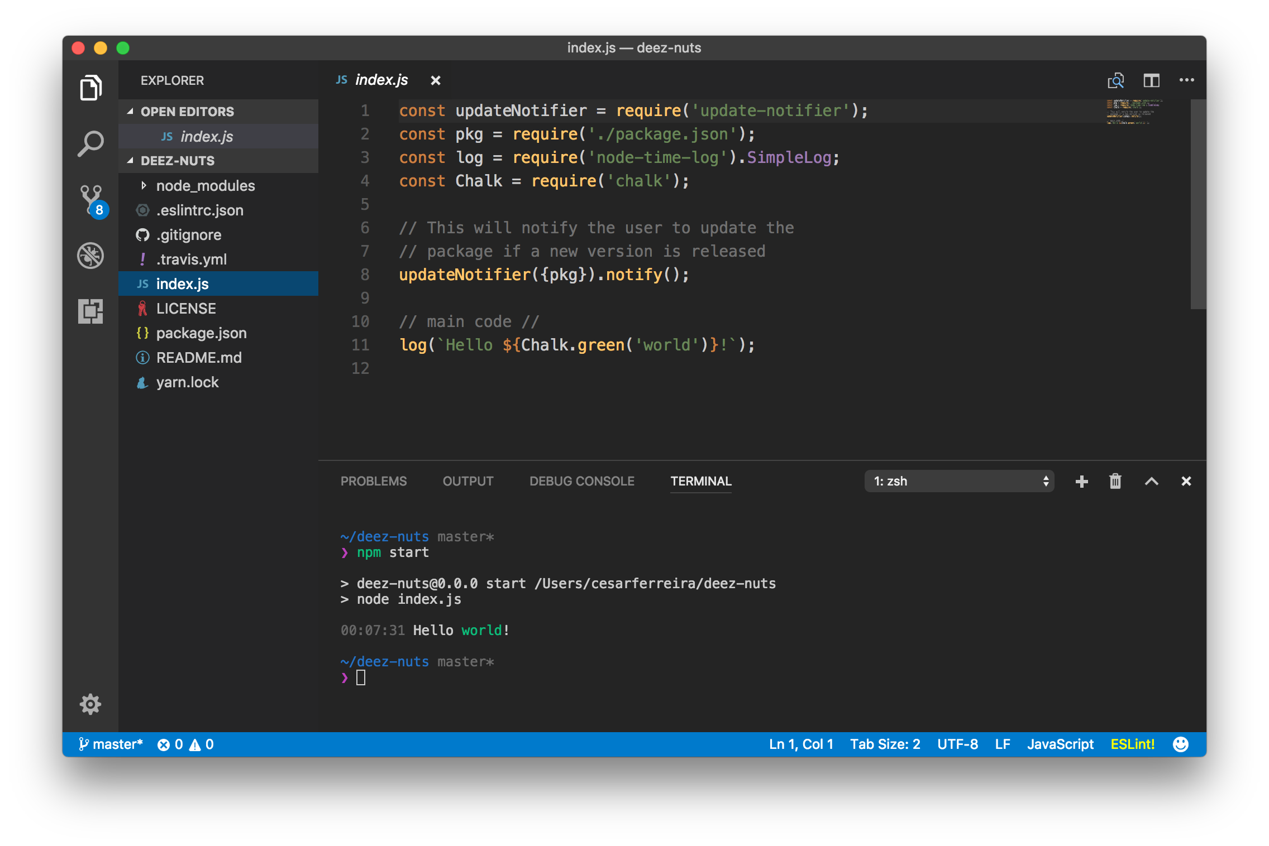Open the Search view
The image size is (1269, 846).
coord(90,143)
